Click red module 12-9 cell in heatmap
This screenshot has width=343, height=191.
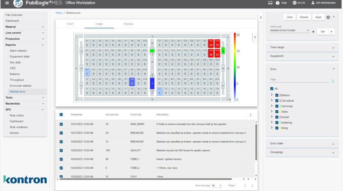[211, 43]
